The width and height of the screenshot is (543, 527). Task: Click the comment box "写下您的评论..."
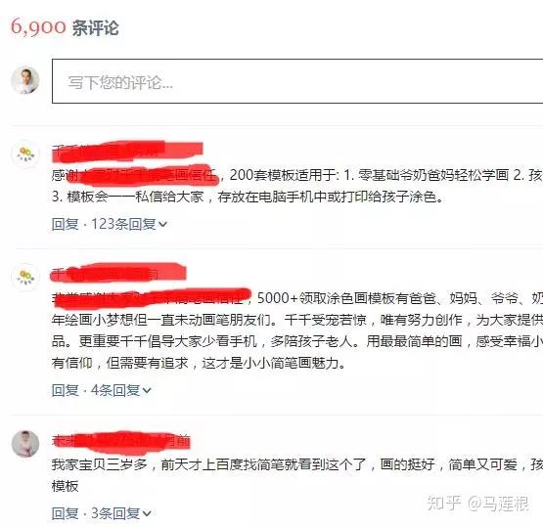point(297,81)
